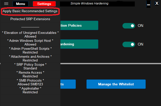Minimize the Simple Windows Hardening window

148,4
